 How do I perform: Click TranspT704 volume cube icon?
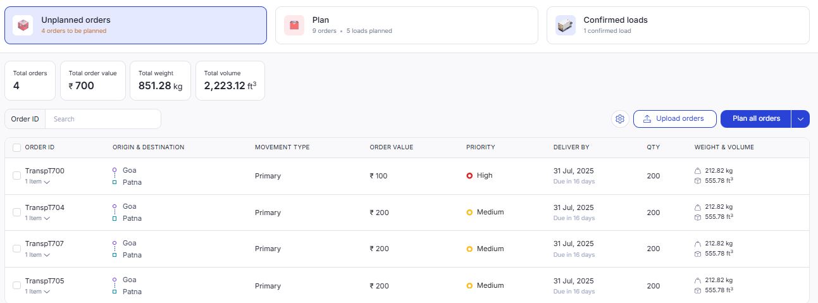click(698, 217)
